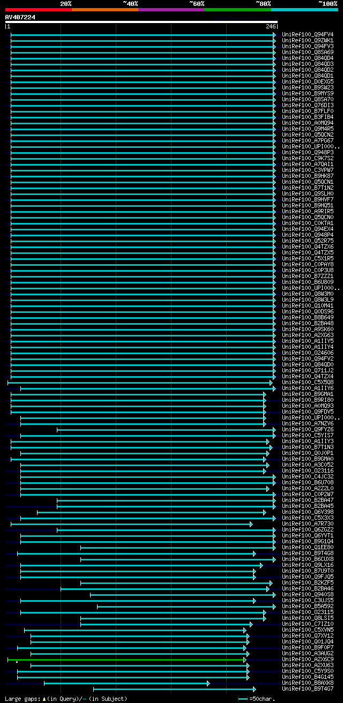343x703 pixels.
Task: Open hit UniRef100_Q94FV4
Action: [308, 35]
